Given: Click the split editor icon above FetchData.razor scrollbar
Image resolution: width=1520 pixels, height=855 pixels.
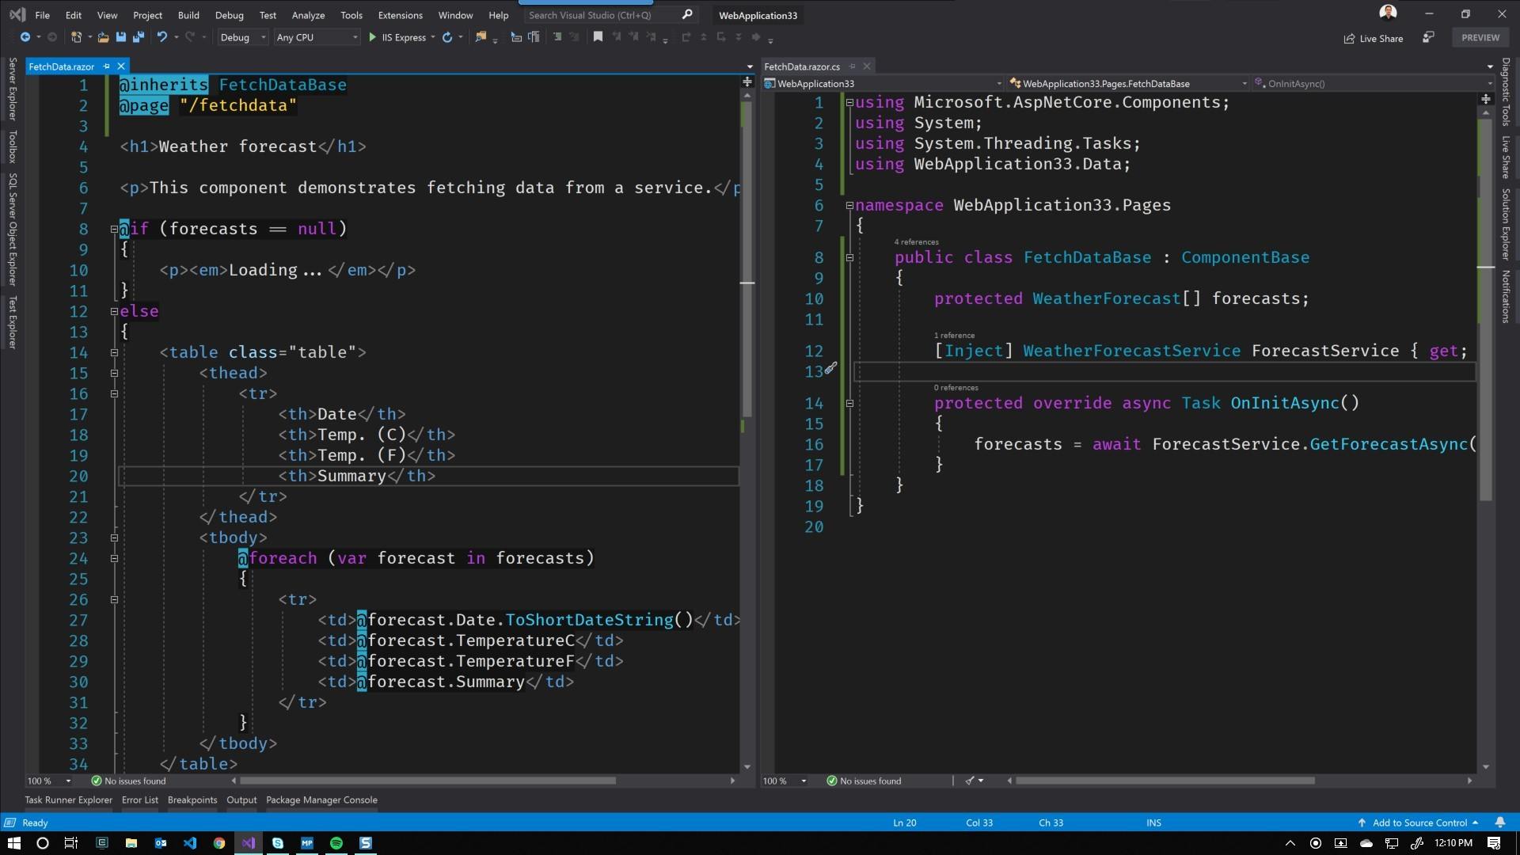Looking at the screenshot, I should pos(747,82).
